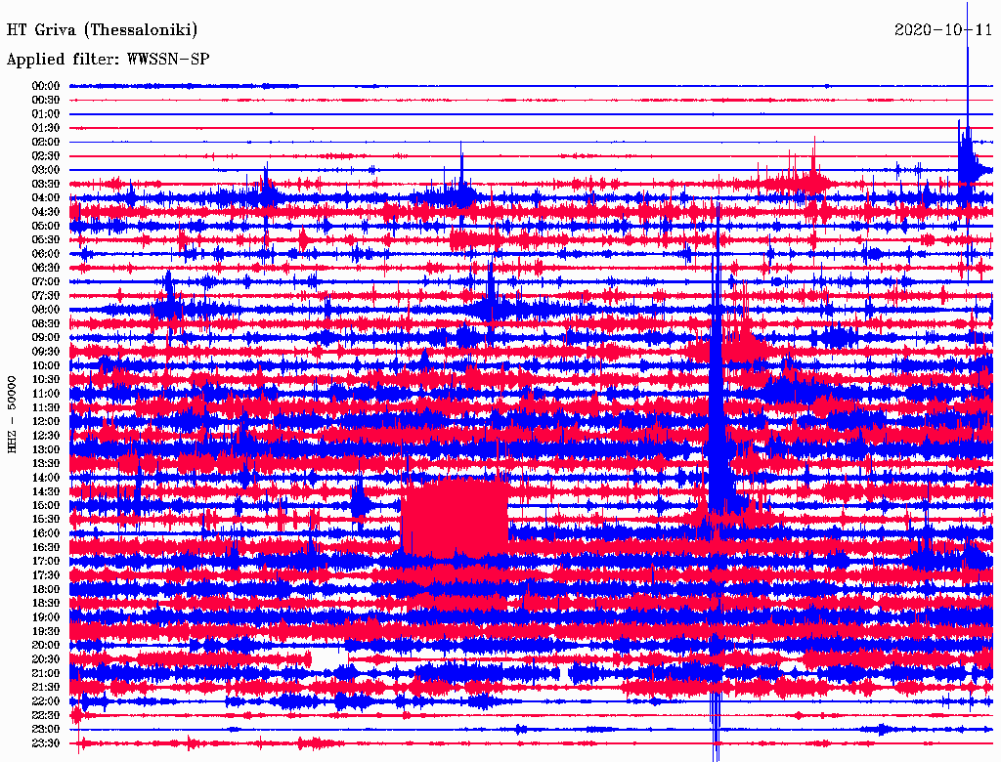Select the 07:00 time label
Image resolution: width=1001 pixels, height=762 pixels.
tap(46, 282)
